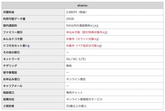Select the 5G／4G（LTE） network cell
Screen dimensions: 165x111
click(114, 59)
